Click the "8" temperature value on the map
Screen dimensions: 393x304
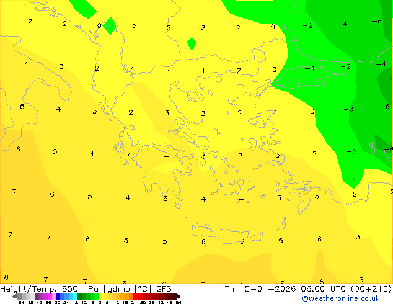tap(6, 277)
